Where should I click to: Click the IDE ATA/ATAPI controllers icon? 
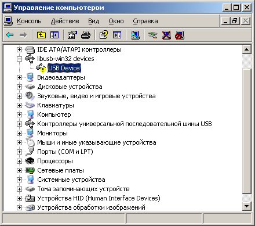30,49
